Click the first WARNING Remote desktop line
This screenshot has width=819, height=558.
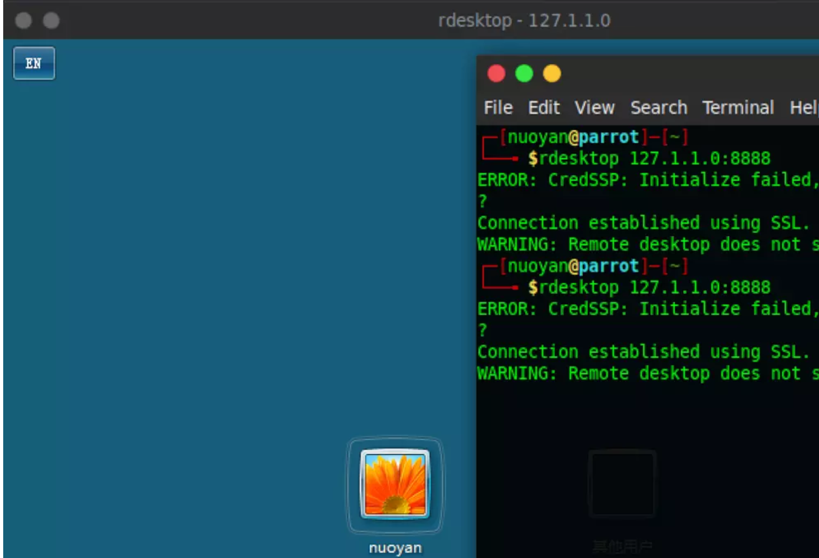(648, 244)
